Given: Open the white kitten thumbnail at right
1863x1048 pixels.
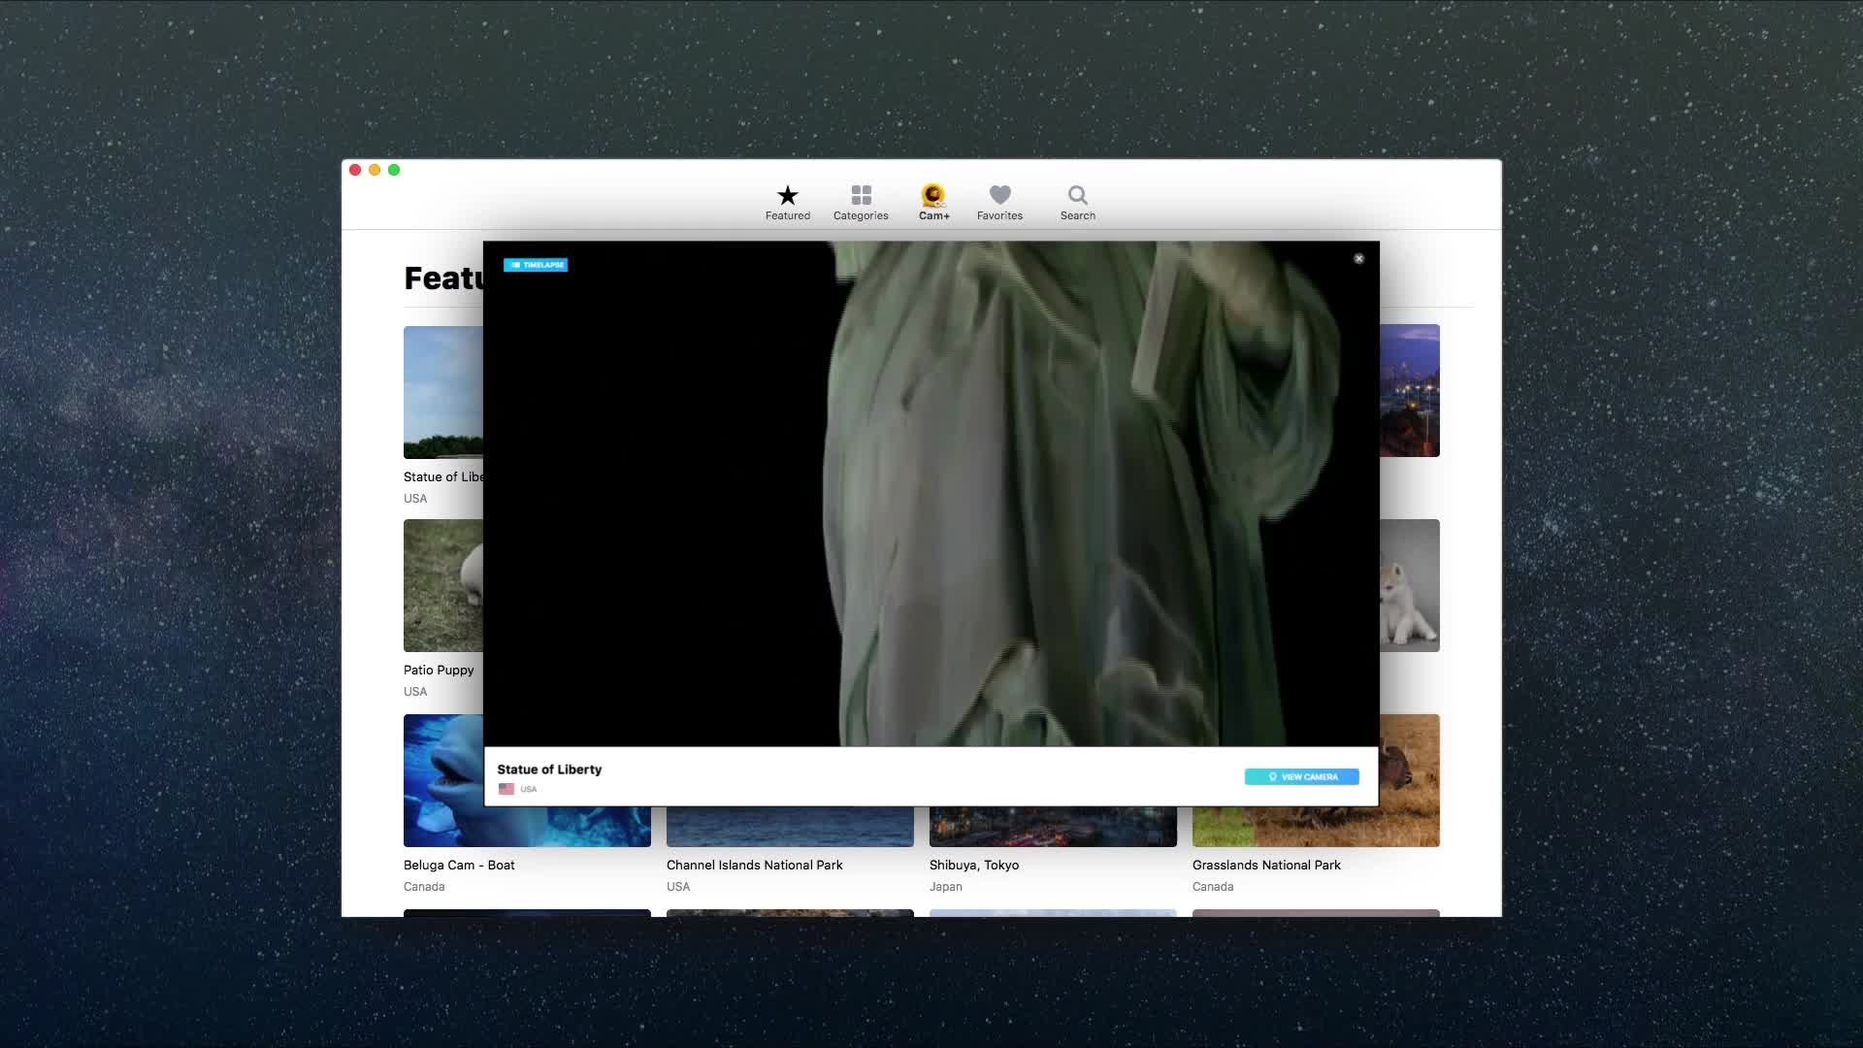Looking at the screenshot, I should point(1409,585).
